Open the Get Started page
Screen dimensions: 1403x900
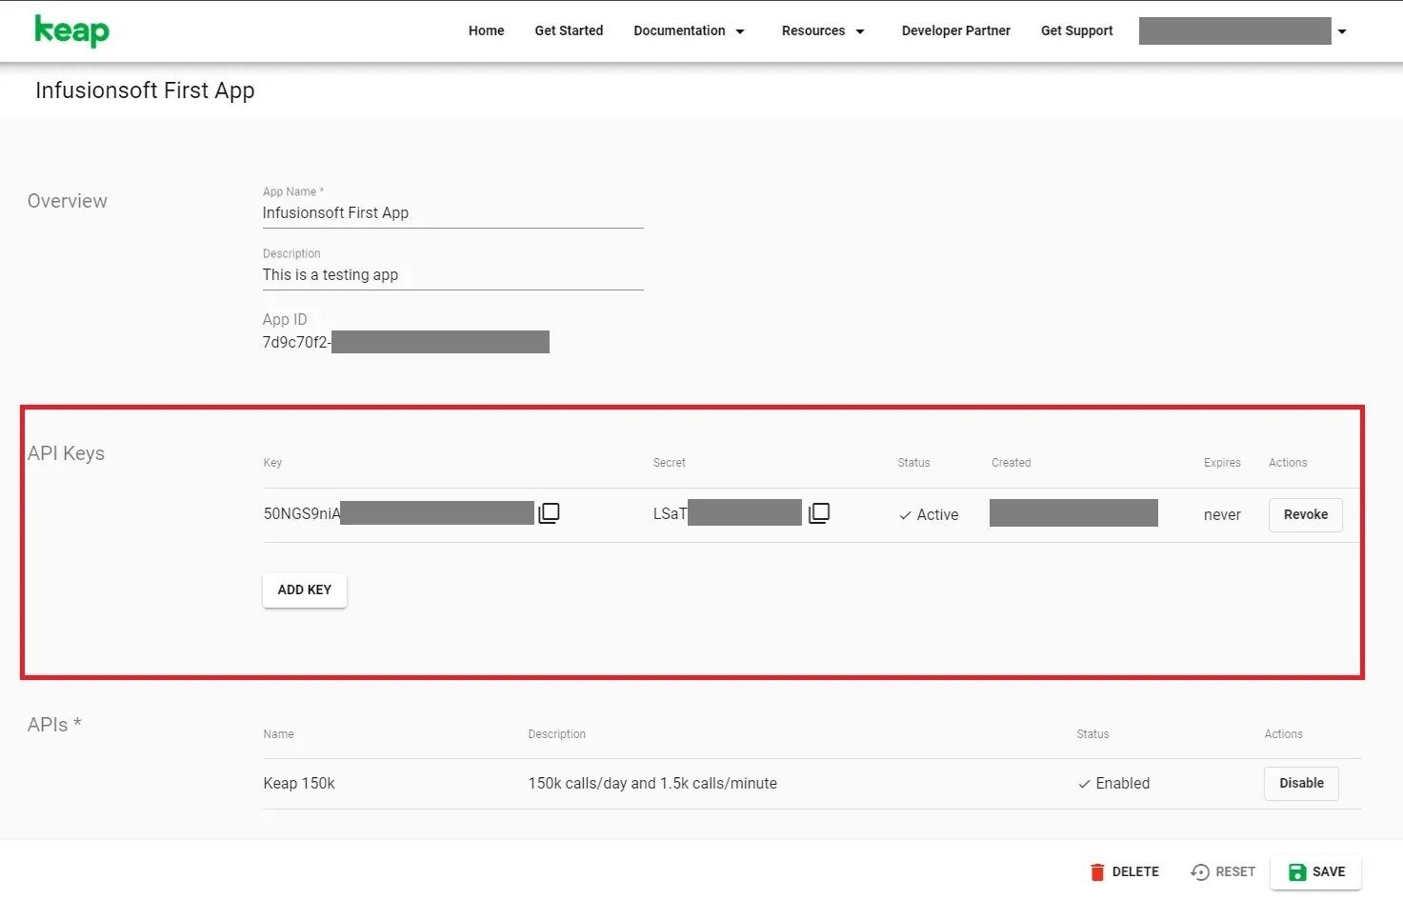click(x=569, y=30)
